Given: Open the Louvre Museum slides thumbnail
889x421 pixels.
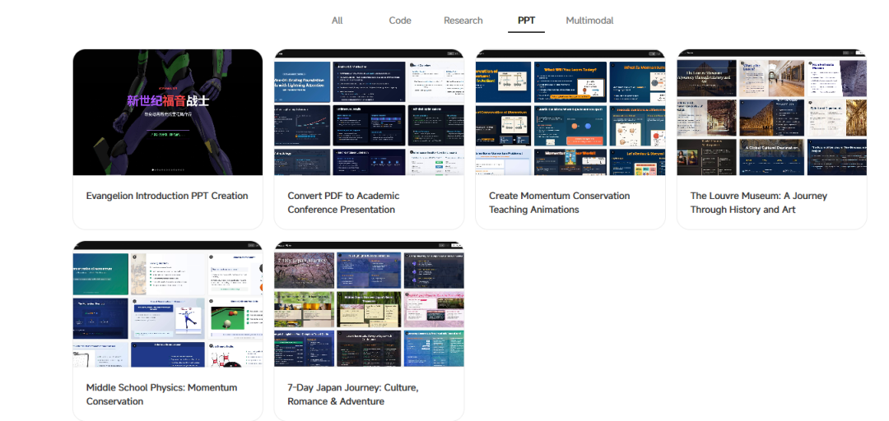Looking at the screenshot, I should click(771, 112).
